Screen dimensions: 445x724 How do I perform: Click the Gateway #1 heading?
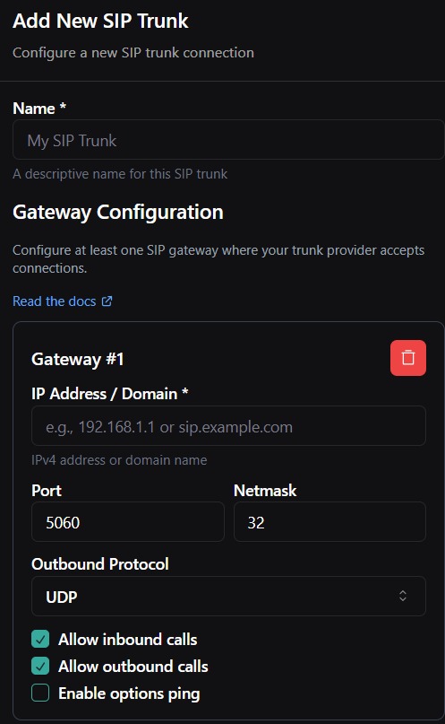click(x=77, y=359)
